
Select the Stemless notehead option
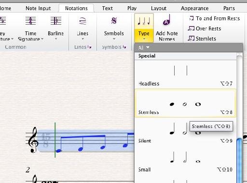click(x=185, y=103)
